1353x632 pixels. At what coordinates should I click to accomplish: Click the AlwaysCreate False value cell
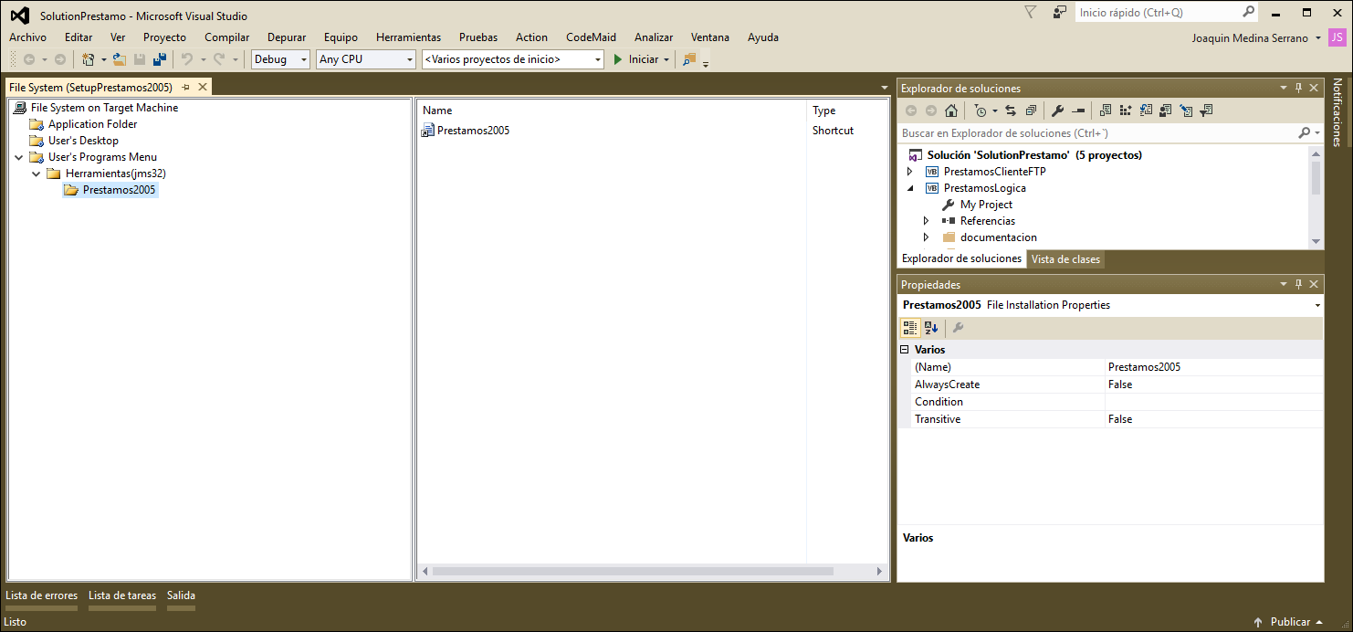pos(1214,384)
